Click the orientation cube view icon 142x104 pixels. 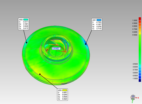[x=133, y=97]
